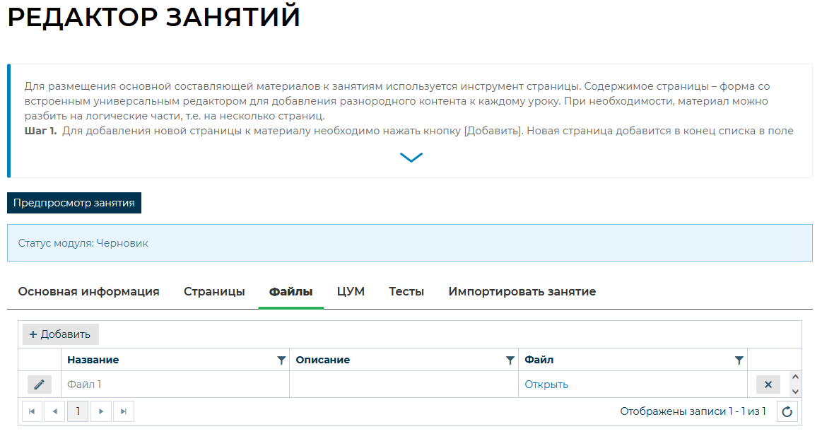Open filter for Описание column
This screenshot has width=822, height=434.
coord(510,360)
